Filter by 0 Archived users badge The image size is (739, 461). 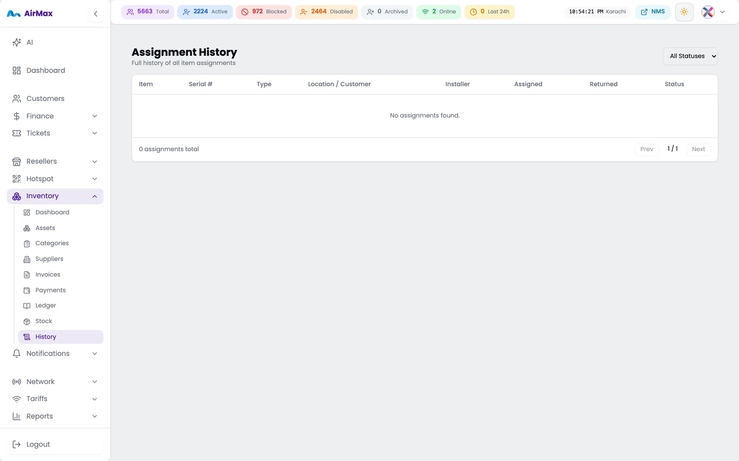pyautogui.click(x=387, y=12)
